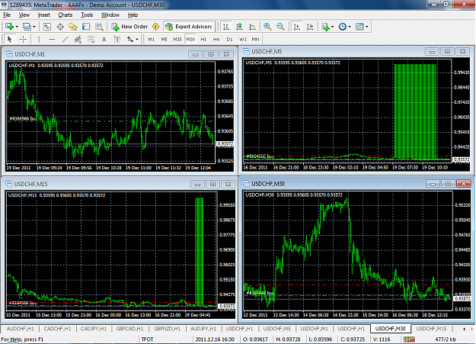Click the connection status bars icon

(x=409, y=339)
